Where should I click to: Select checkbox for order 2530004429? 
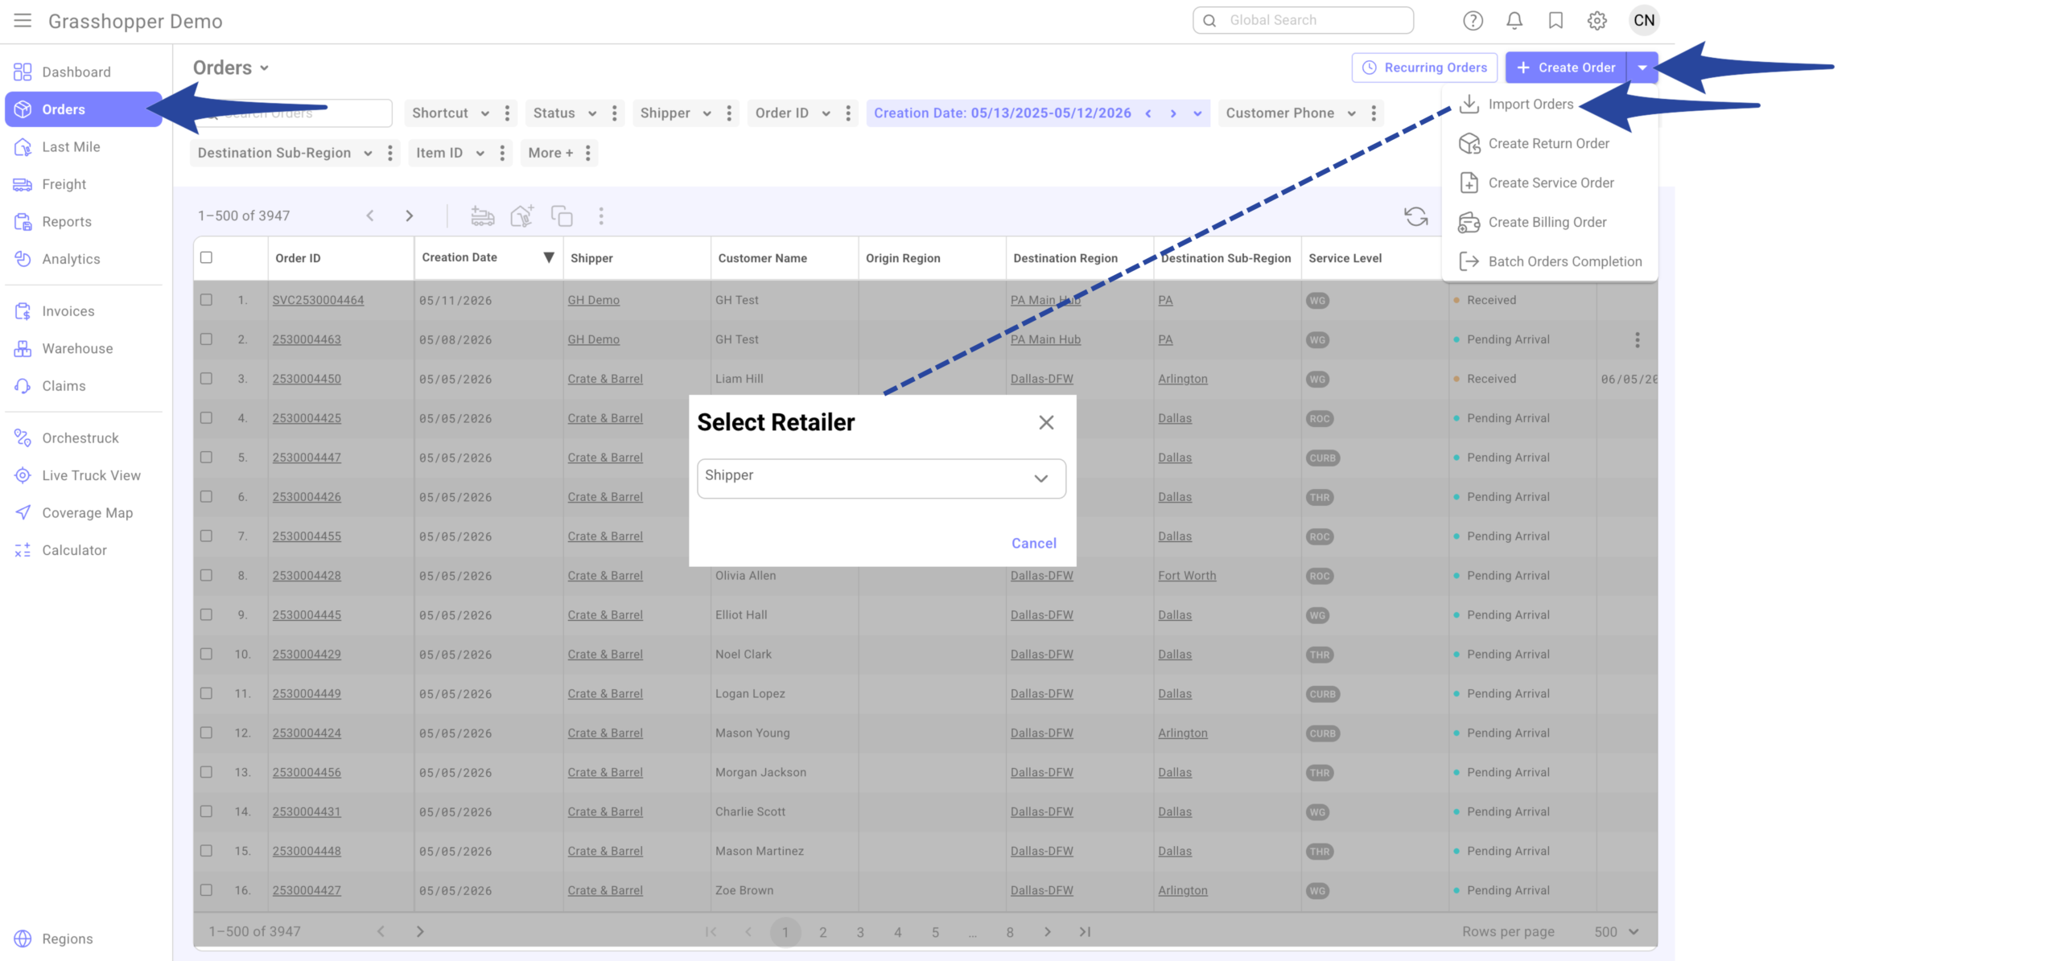tap(206, 655)
